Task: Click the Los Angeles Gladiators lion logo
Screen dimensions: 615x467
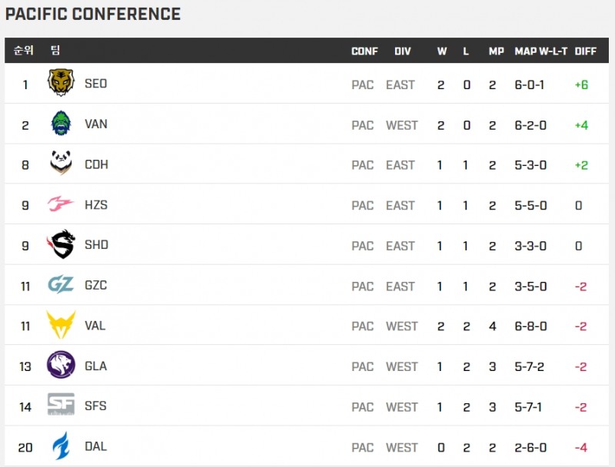Action: coord(61,366)
